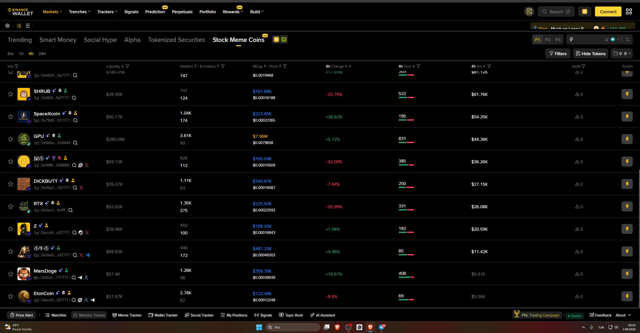This screenshot has height=333, width=640.
Task: Quick buy MarsDoge with lightning button
Action: tap(627, 274)
